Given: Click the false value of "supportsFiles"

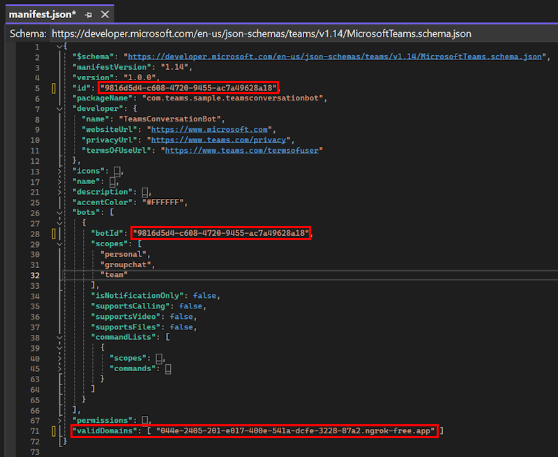Looking at the screenshot, I should [181, 327].
